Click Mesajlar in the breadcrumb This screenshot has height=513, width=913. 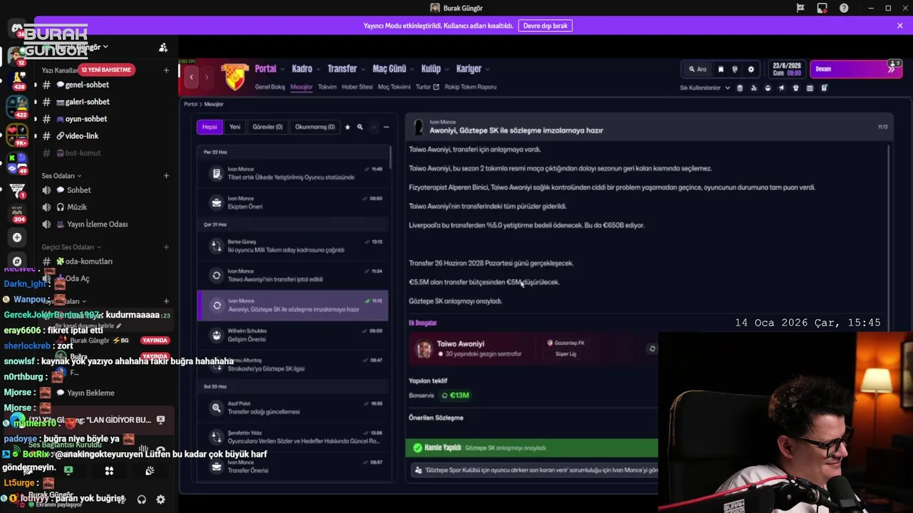(213, 104)
